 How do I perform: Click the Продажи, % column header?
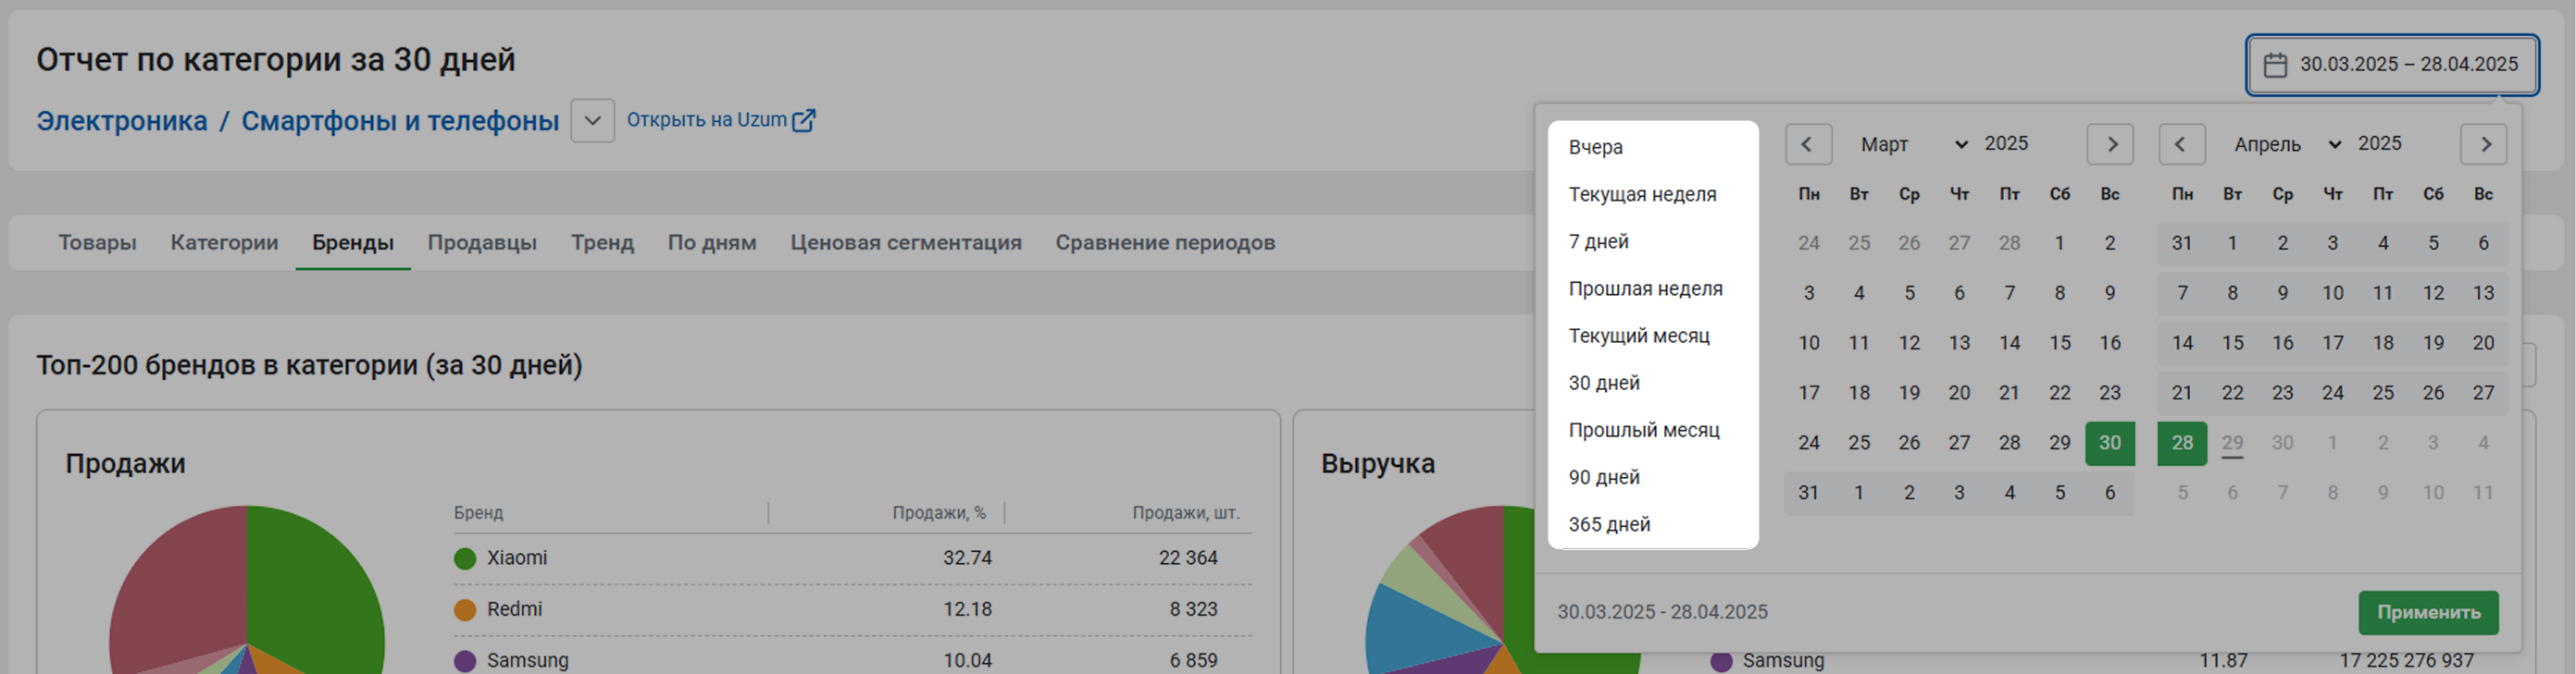[x=938, y=513]
